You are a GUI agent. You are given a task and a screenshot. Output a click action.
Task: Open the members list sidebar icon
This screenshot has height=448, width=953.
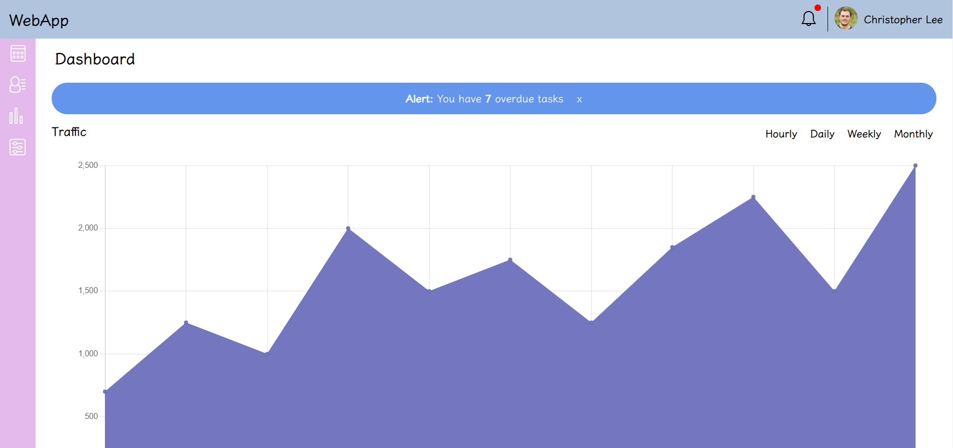click(x=18, y=85)
